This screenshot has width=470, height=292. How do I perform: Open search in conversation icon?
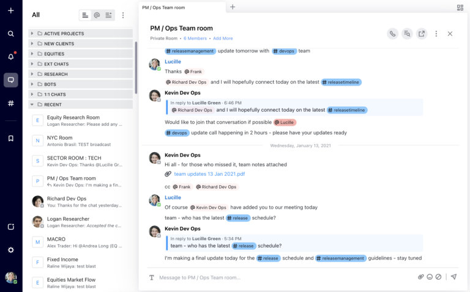407,34
